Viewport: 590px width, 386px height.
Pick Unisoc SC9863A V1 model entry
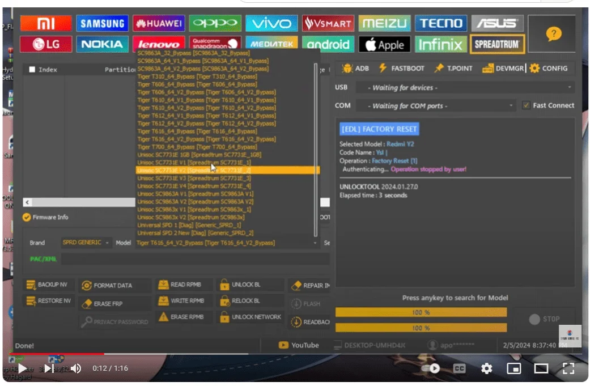pos(196,194)
